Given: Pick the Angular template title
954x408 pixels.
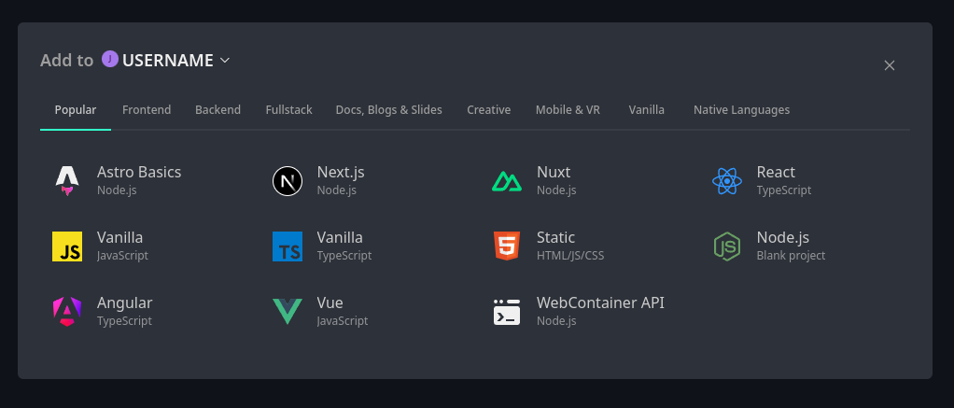Looking at the screenshot, I should pyautogui.click(x=125, y=302).
